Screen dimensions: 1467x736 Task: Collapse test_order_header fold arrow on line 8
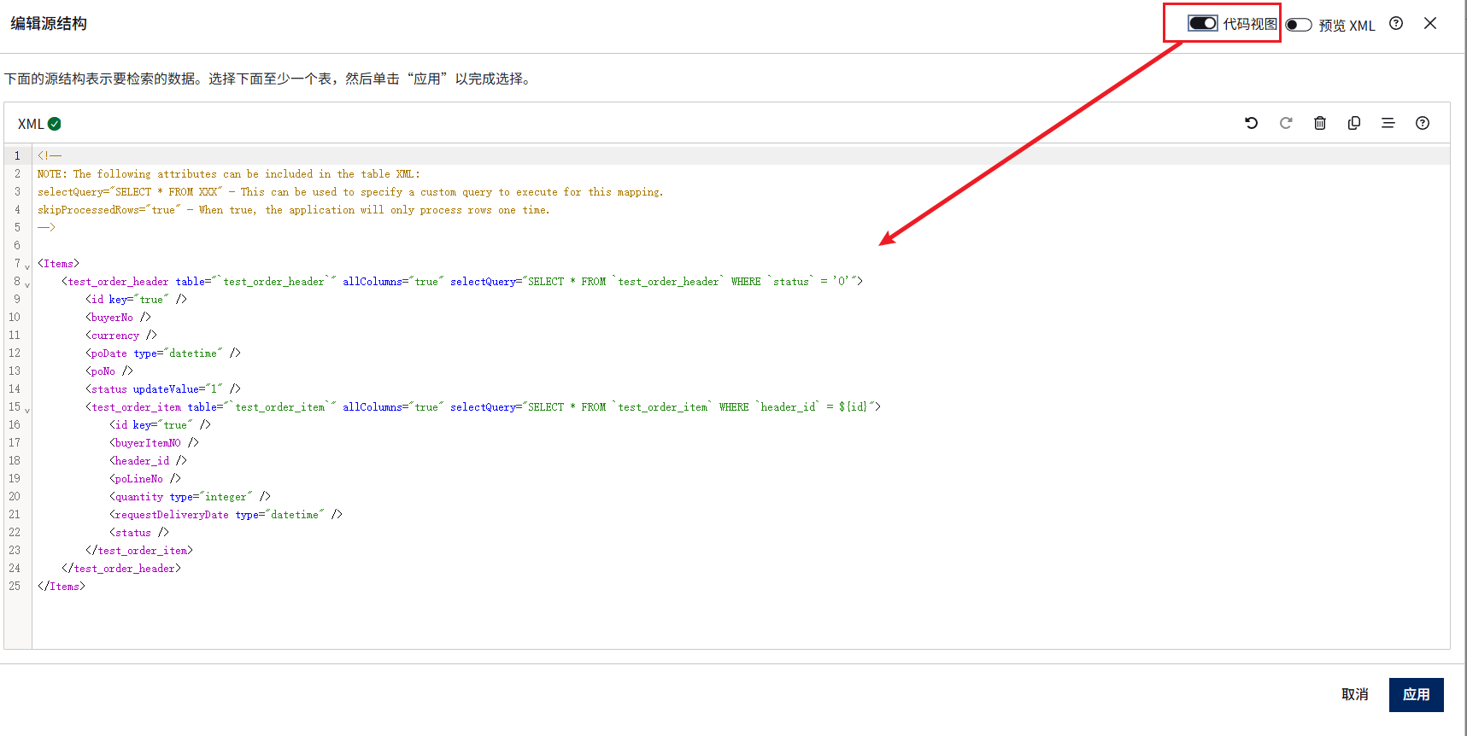tap(27, 284)
